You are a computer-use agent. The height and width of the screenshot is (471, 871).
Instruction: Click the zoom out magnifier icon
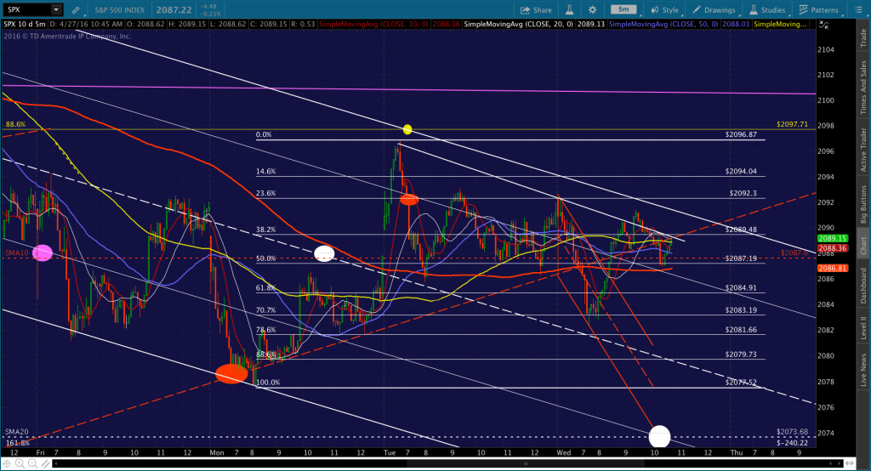33,463
